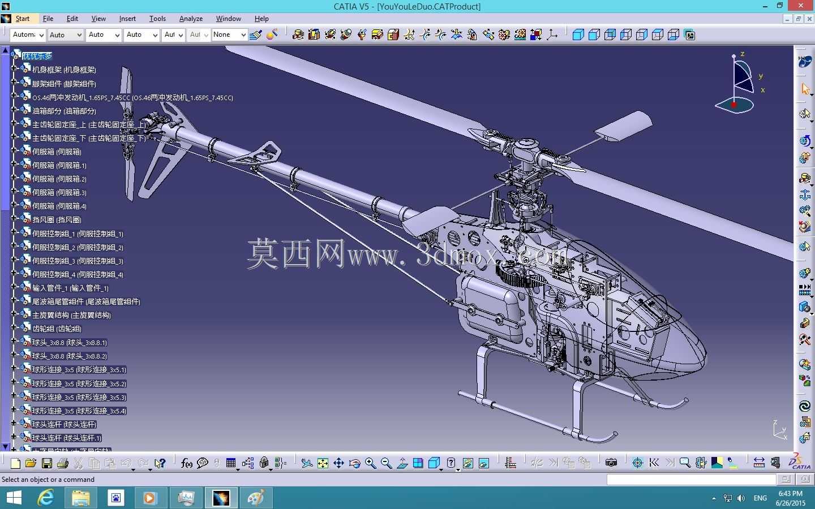Save the product with the floppy icon
This screenshot has height=509, width=815.
pyautogui.click(x=47, y=463)
